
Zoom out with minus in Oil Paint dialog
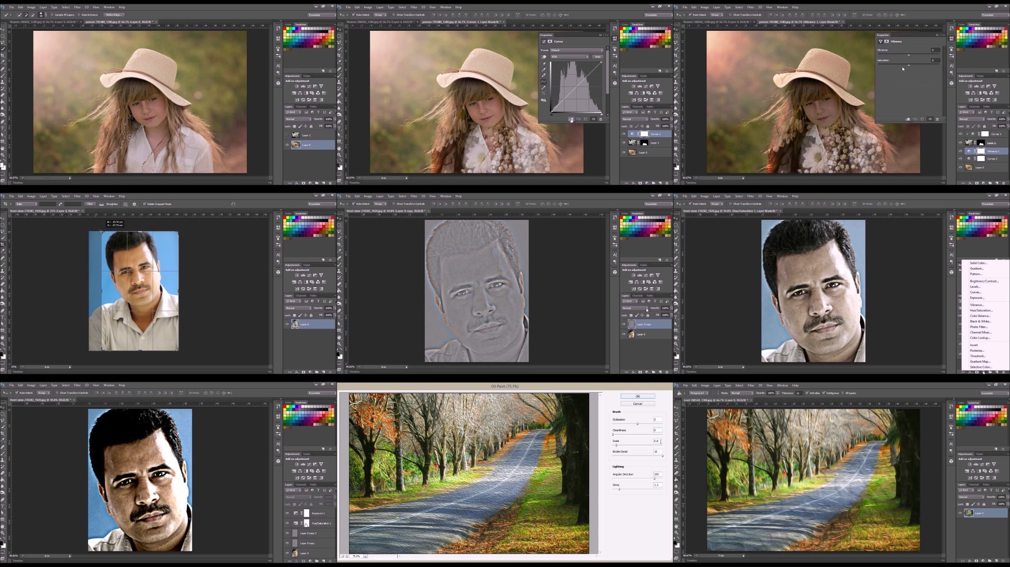tap(342, 556)
